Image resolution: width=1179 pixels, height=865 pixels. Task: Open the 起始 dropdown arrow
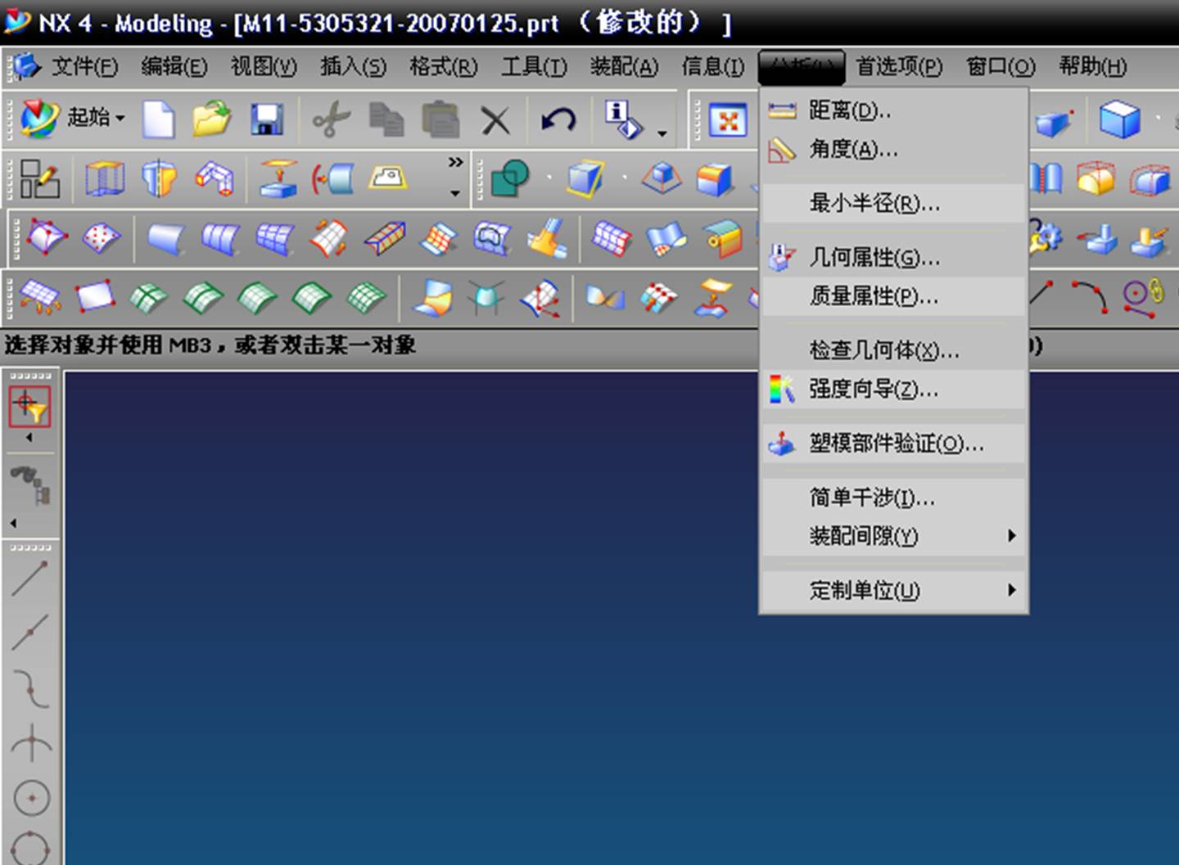tap(120, 119)
